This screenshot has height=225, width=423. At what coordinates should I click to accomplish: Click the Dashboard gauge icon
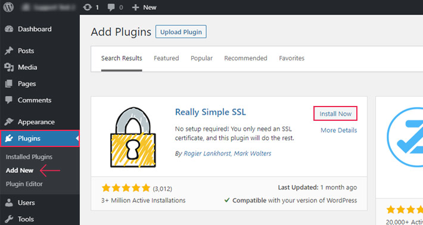(9, 29)
